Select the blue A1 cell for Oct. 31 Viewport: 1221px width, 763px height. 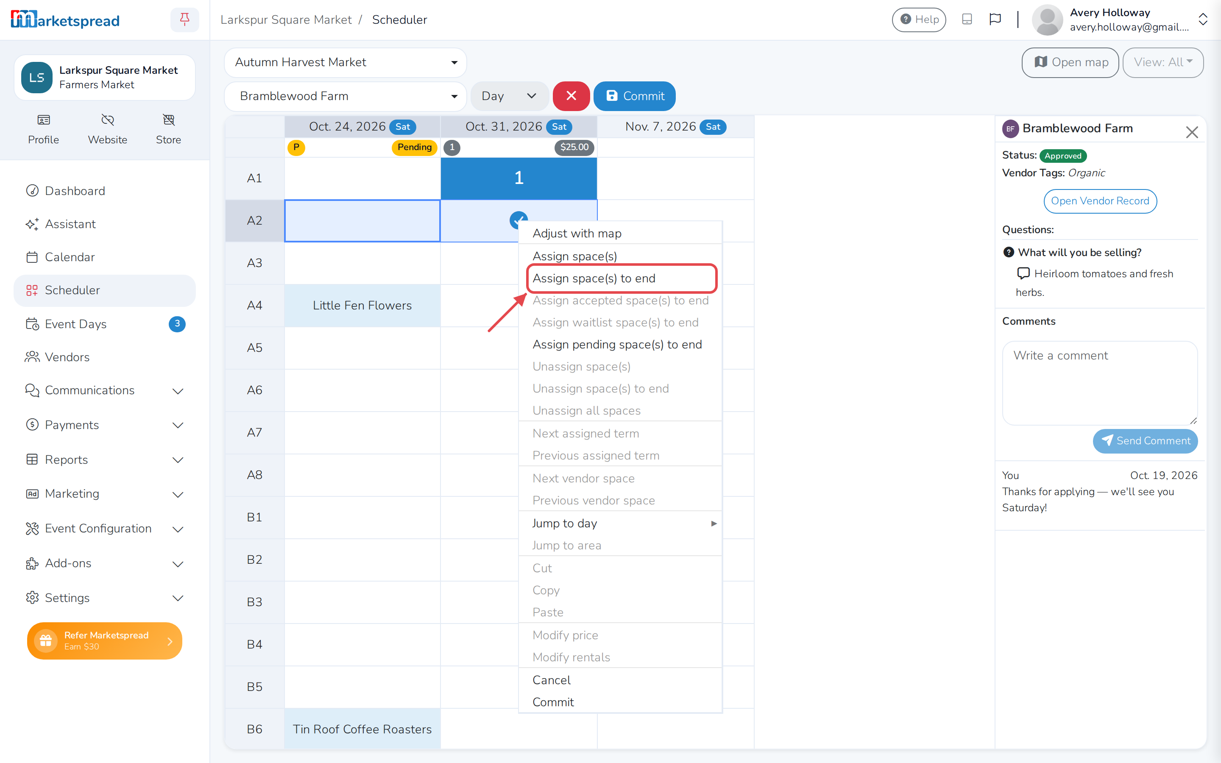[x=518, y=178]
